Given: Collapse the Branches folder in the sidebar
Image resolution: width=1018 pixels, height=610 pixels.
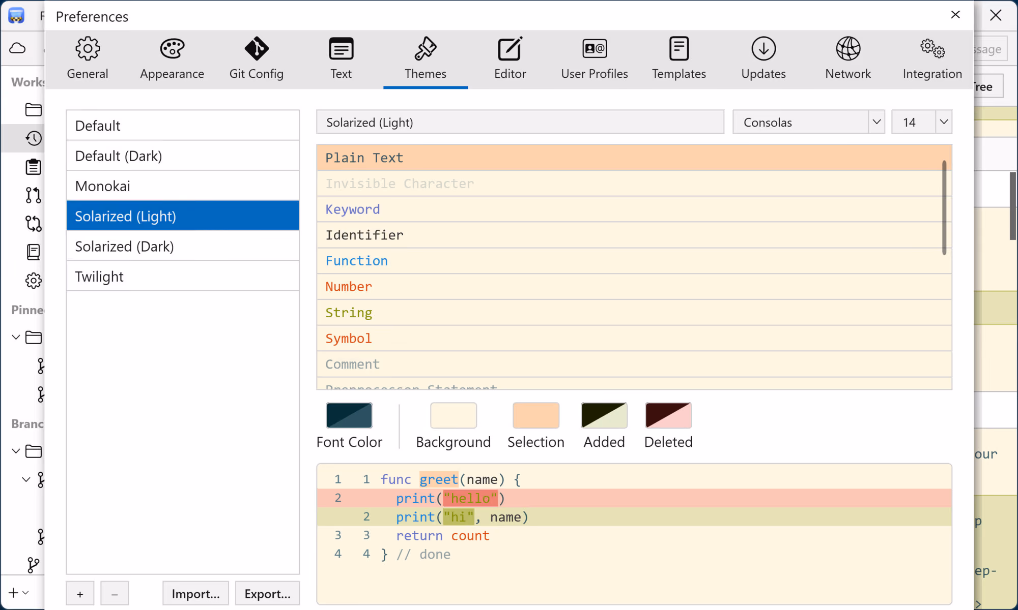Looking at the screenshot, I should pyautogui.click(x=16, y=451).
